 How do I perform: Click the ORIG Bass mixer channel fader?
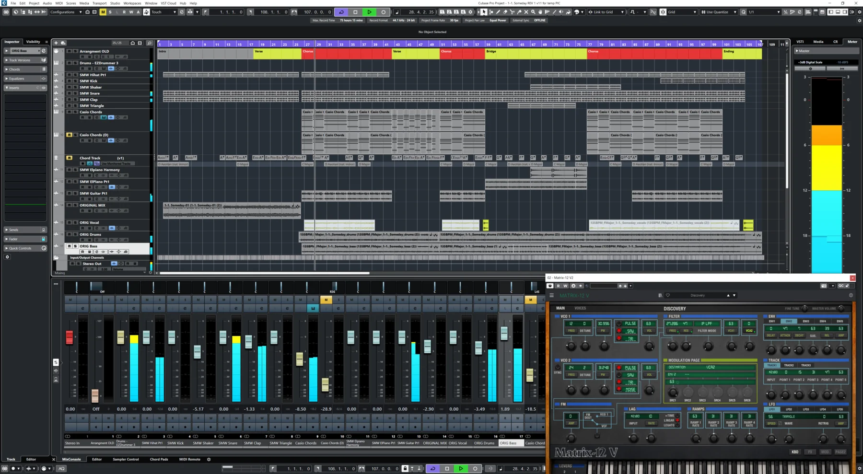coord(504,333)
